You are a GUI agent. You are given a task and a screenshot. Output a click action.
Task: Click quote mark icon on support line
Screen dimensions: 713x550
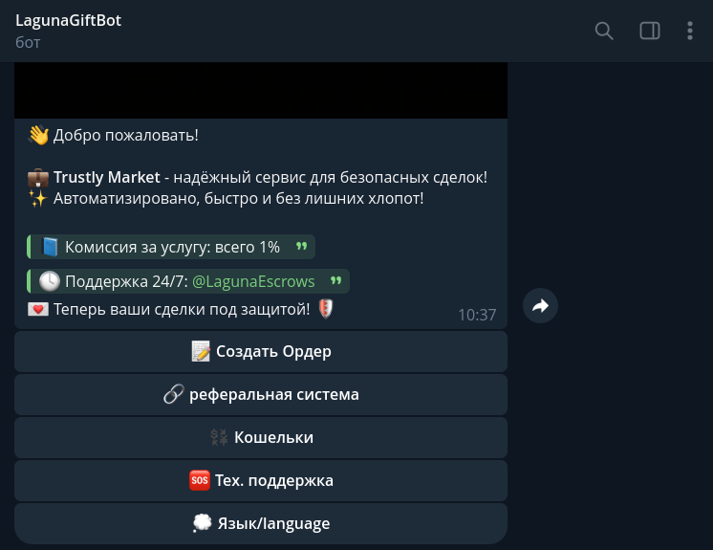pos(335,281)
